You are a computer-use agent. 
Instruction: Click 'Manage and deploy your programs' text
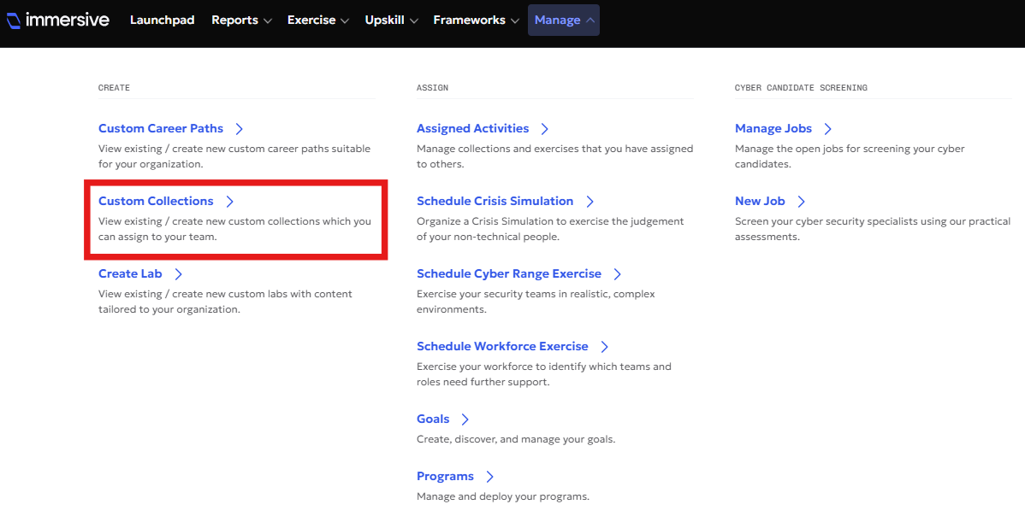[503, 496]
